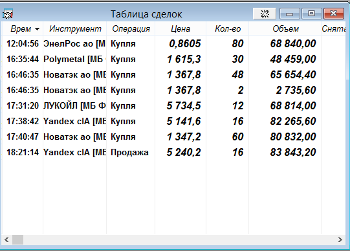
Task: Click the Инструмент column header
Action: pos(75,28)
